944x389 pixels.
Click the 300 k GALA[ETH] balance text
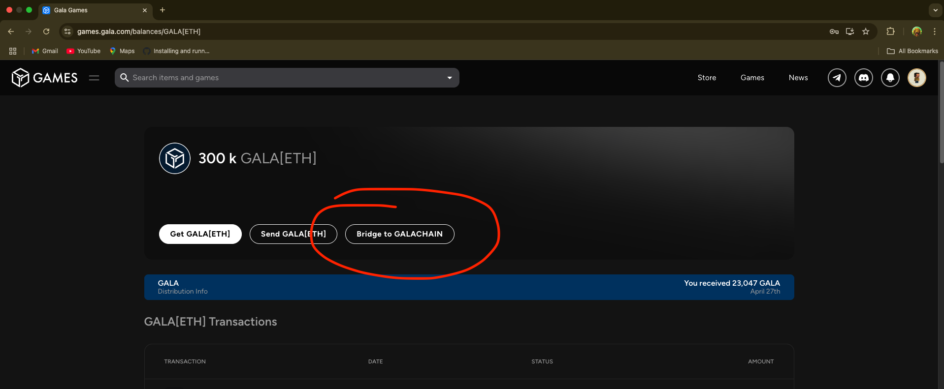click(258, 158)
